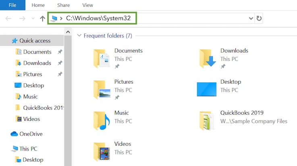Screen dimensions: 297x166
Task: Select Quick access in the navigation pane
Action: point(32,41)
